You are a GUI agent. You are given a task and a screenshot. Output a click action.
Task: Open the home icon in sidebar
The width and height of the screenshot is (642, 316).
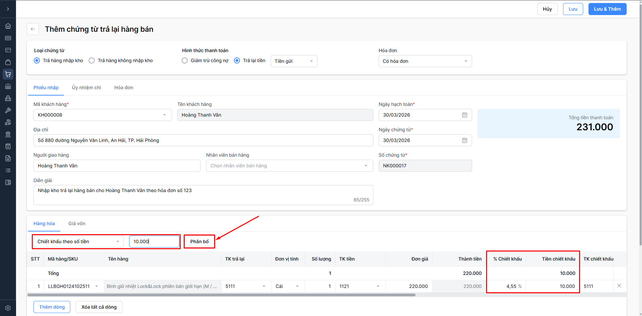tap(8, 26)
